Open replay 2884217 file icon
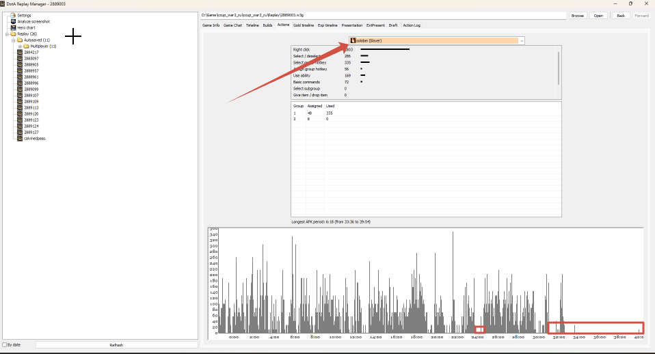The width and height of the screenshot is (655, 354). pos(20,52)
